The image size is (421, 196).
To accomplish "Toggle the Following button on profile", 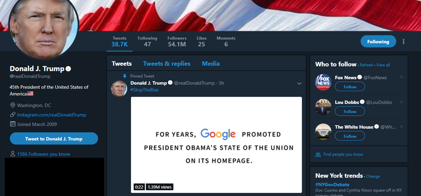I will point(378,42).
